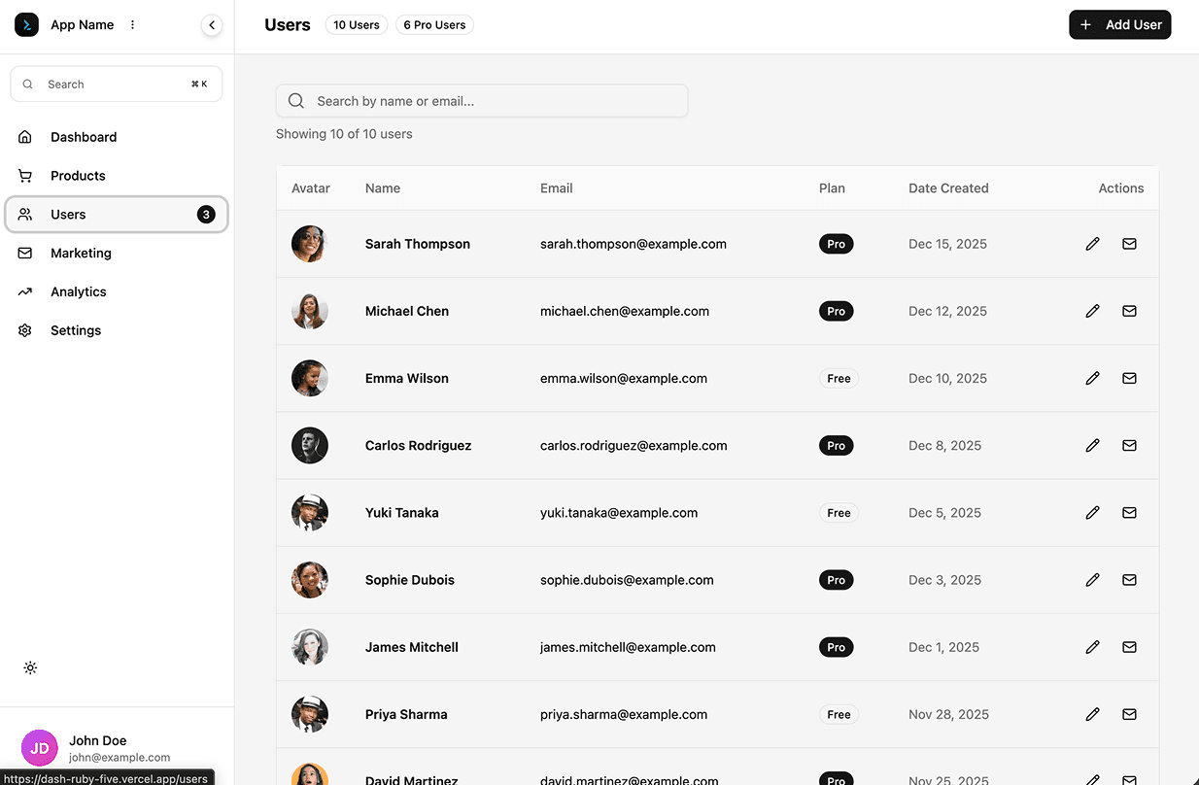
Task: Click the magnifier icon in the user search bar
Action: 295,100
